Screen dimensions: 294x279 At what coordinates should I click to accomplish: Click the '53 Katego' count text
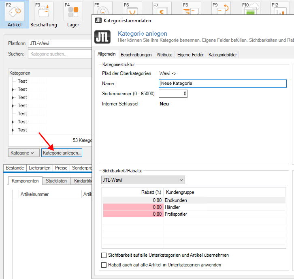pos(82,140)
